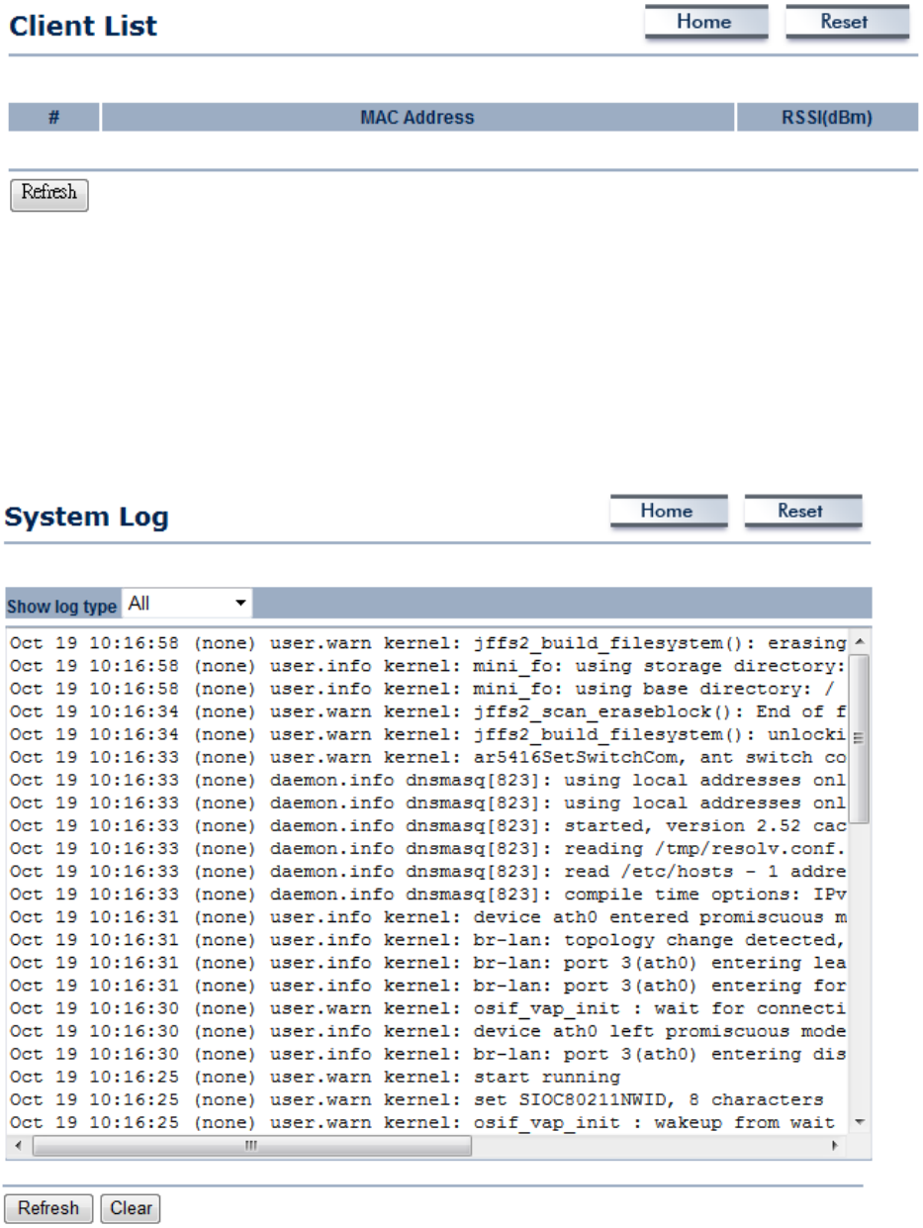Click Reset button in Client List header
923x1228 pixels.
(847, 23)
